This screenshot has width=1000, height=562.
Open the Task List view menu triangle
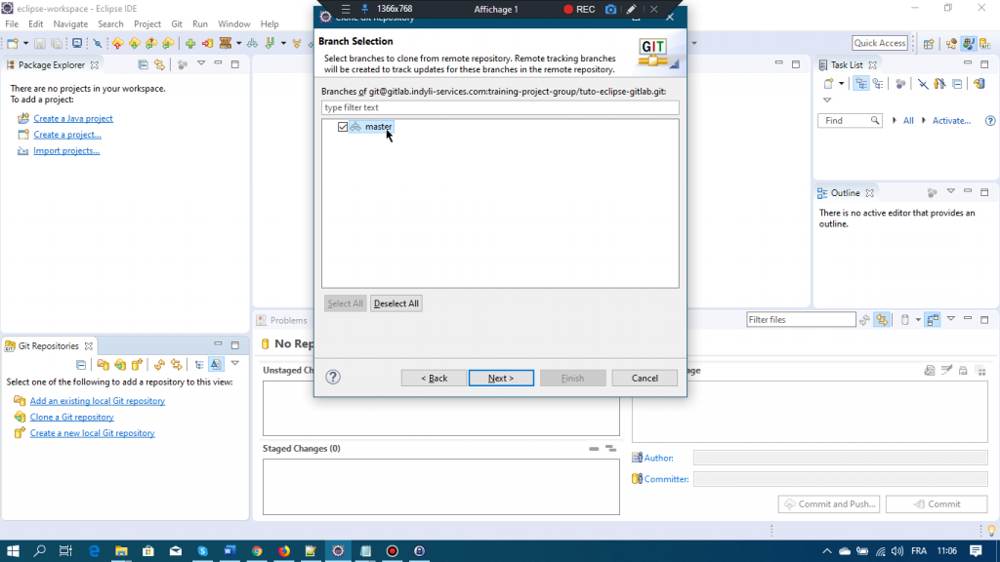(x=827, y=100)
